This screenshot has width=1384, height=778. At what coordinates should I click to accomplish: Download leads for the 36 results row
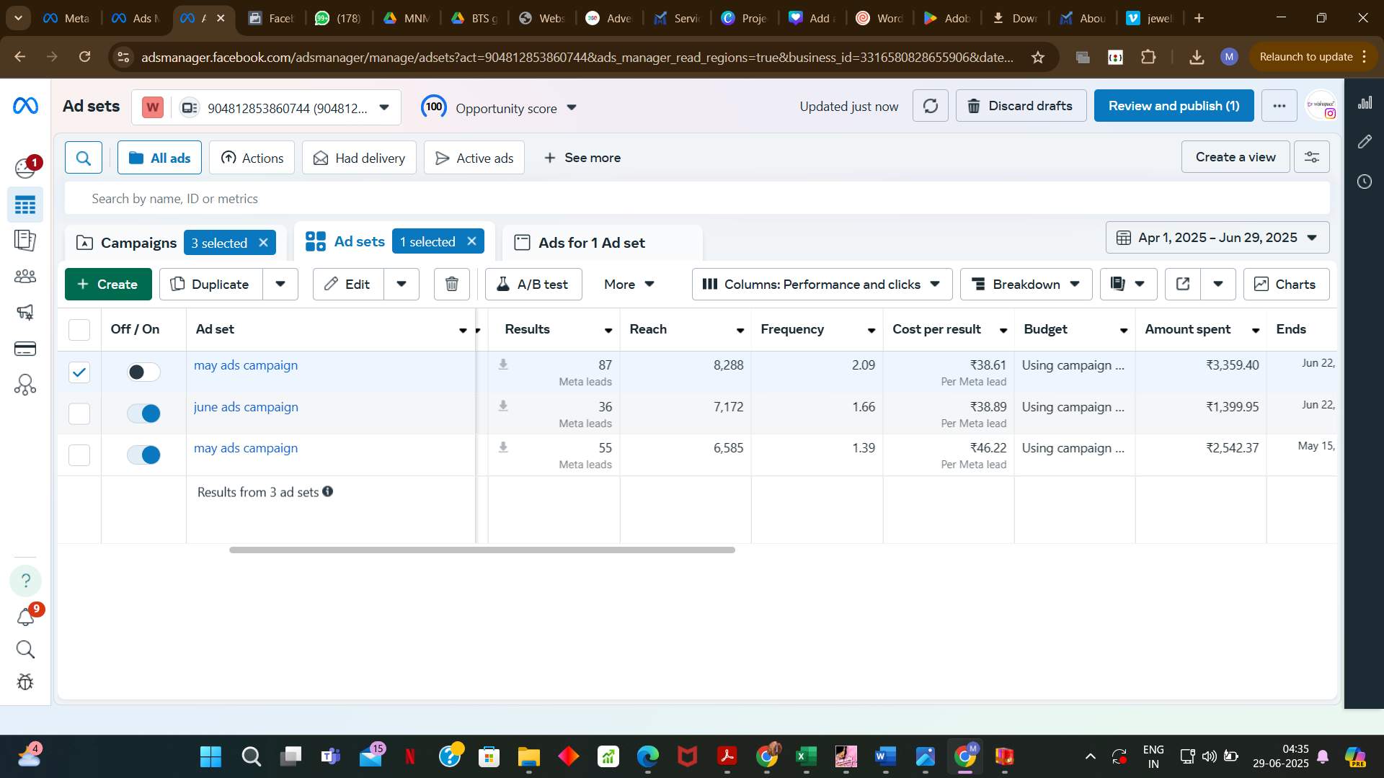click(x=503, y=406)
